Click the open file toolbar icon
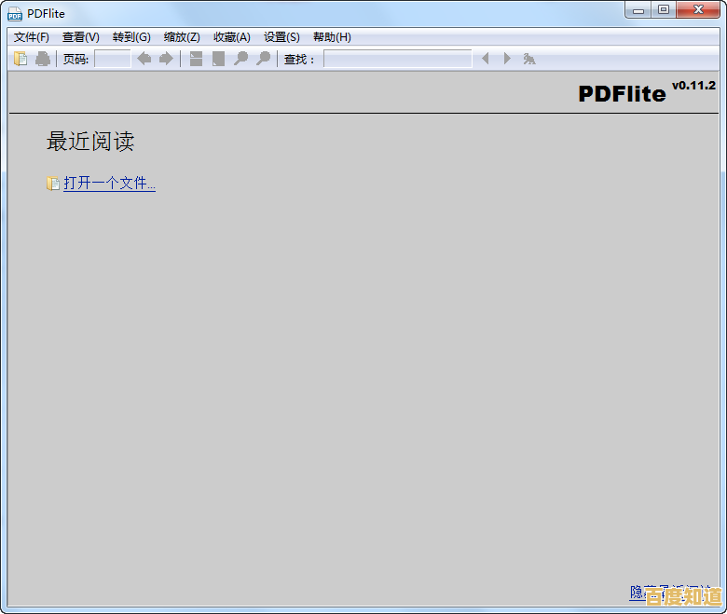This screenshot has height=614, width=727. point(21,59)
